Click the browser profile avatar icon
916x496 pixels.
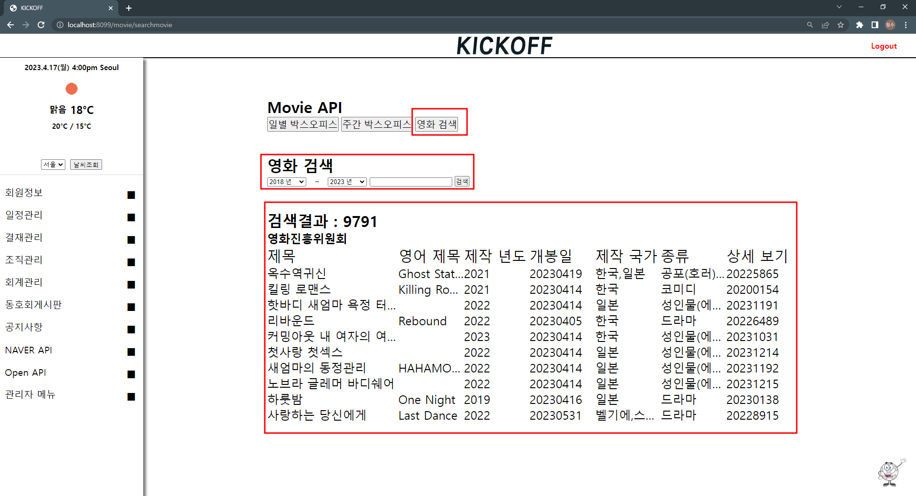890,25
